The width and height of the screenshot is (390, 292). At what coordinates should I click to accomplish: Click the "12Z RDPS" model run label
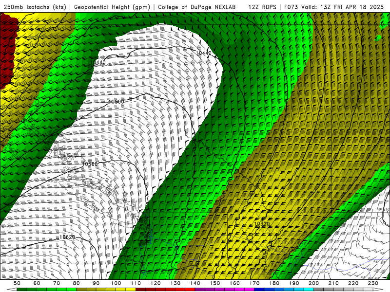262,7
